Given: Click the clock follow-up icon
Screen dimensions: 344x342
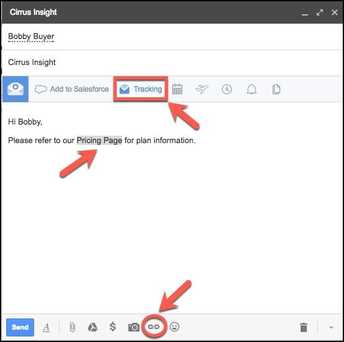Looking at the screenshot, I should click(x=227, y=89).
